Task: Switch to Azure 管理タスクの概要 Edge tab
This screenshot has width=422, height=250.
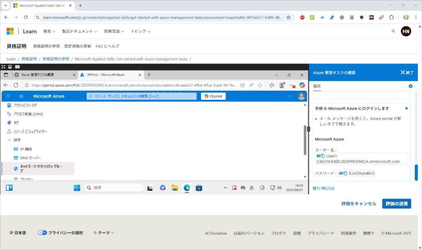Action: pyautogui.click(x=45, y=75)
